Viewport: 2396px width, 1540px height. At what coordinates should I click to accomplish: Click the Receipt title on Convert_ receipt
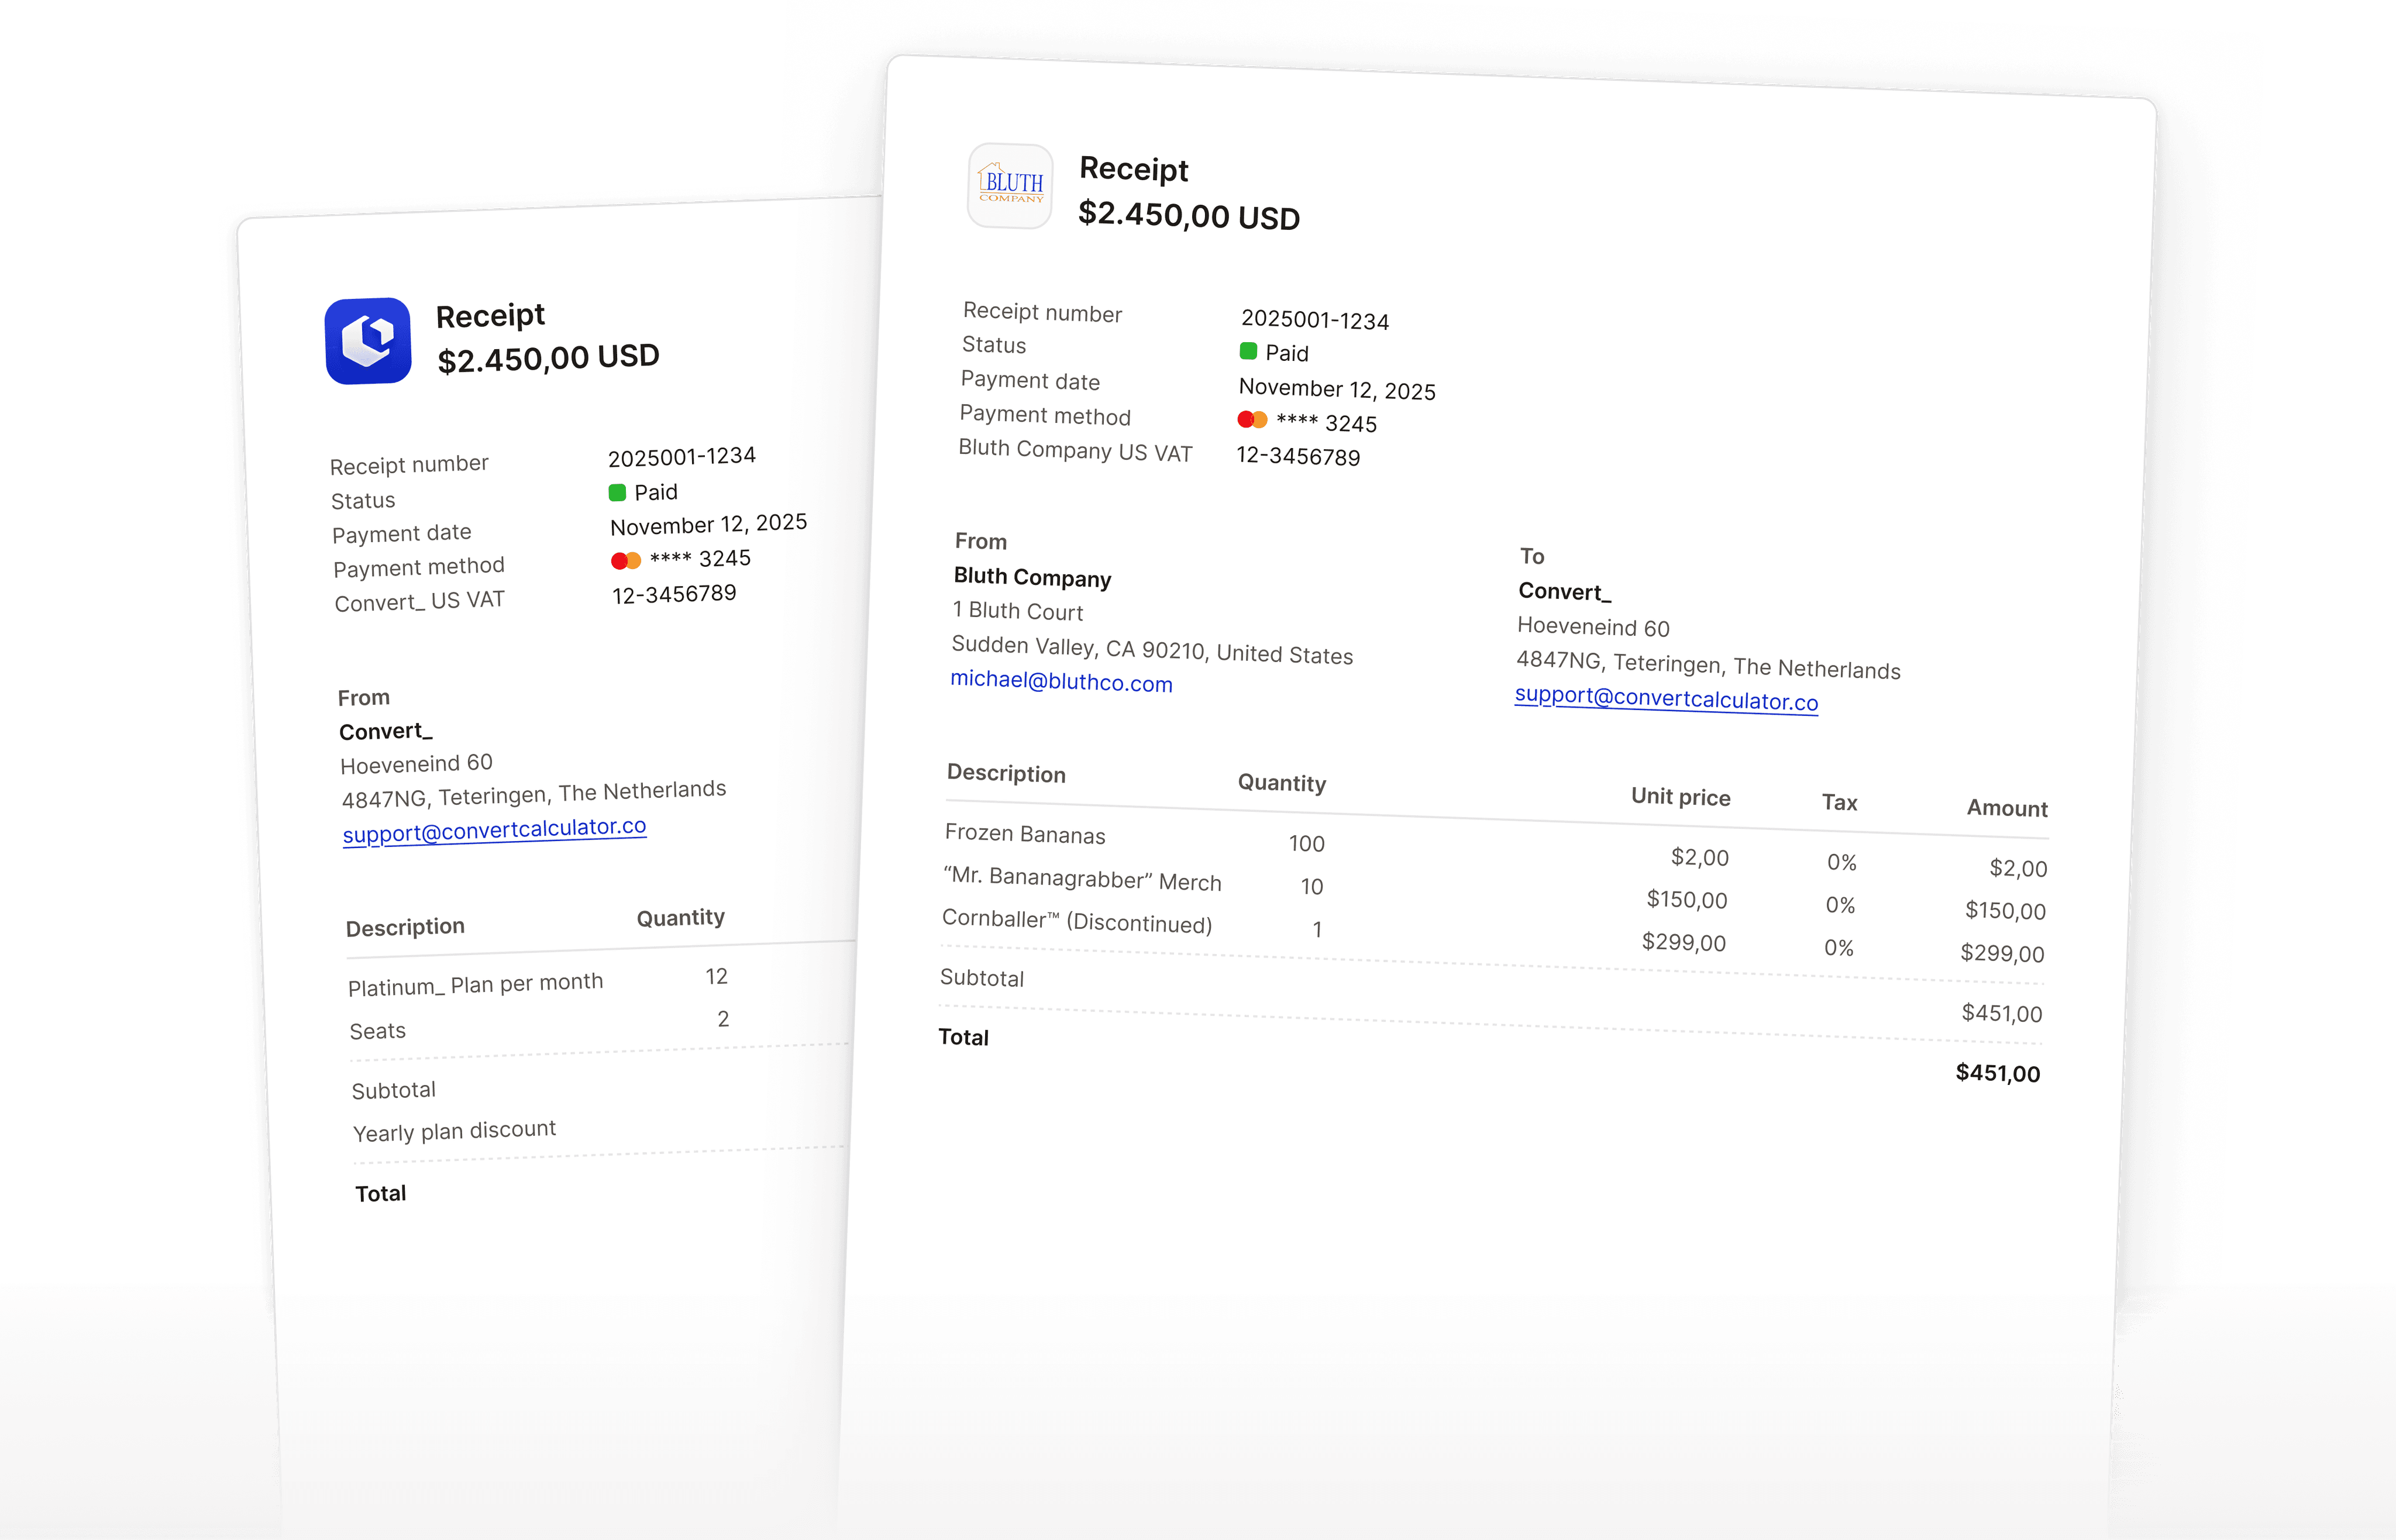490,316
